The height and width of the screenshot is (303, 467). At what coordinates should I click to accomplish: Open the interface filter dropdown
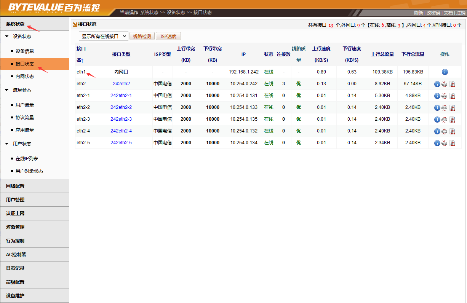point(103,37)
